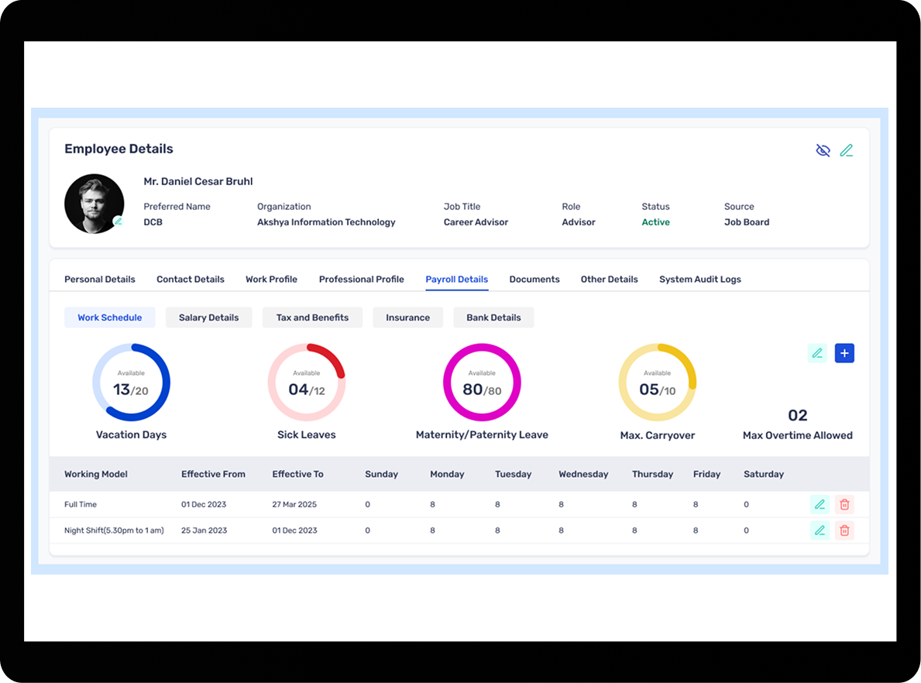Open the Tax and Benefits section
Image resolution: width=921 pixels, height=683 pixels.
click(x=312, y=317)
